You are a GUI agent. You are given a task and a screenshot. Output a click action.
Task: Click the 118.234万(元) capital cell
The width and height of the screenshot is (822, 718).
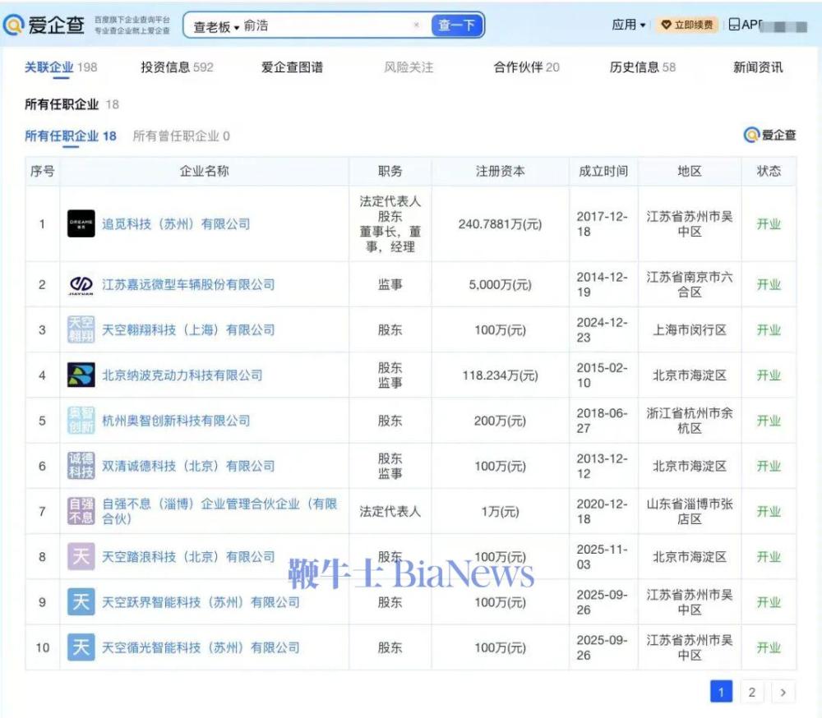(x=500, y=375)
